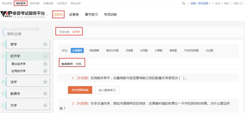Select 理论经济学 subcategory
Image resolution: width=245 pixels, height=113 pixels.
(x=18, y=64)
